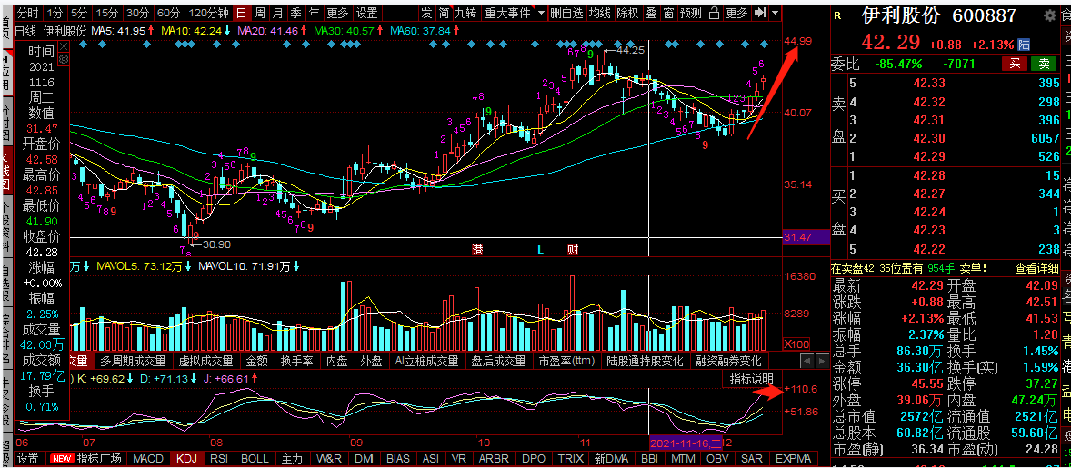
Task: Open settings gear on data info box
Action: [64, 59]
